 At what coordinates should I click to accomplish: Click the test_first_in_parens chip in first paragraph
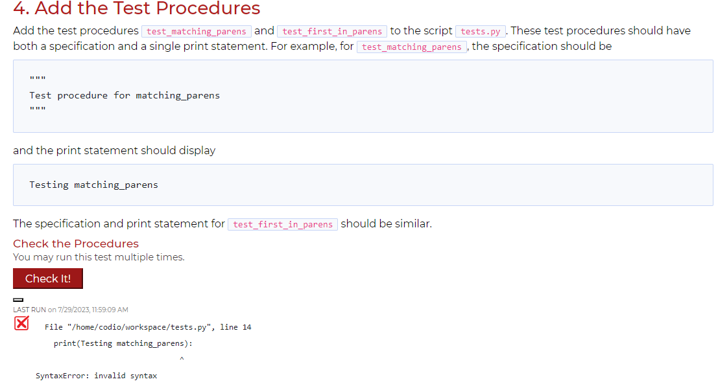[x=332, y=31]
